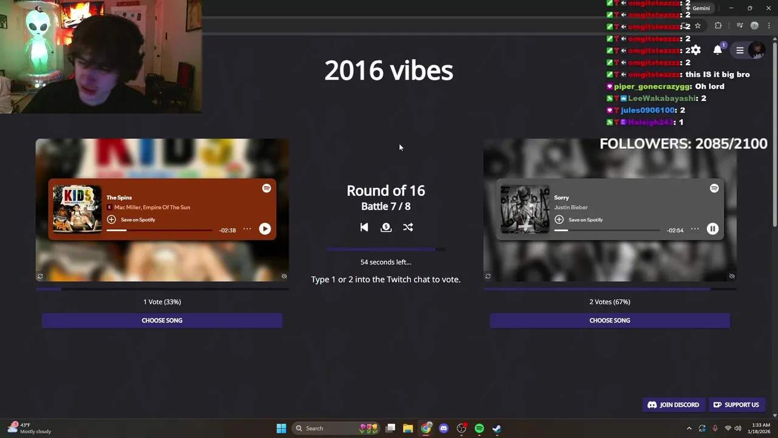The height and width of the screenshot is (438, 778).
Task: Click the microphone tray icon
Action: click(x=715, y=428)
